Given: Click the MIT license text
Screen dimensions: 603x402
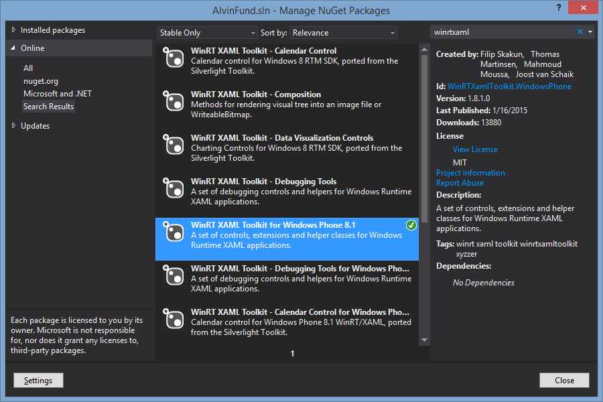Looking at the screenshot, I should pos(460,162).
